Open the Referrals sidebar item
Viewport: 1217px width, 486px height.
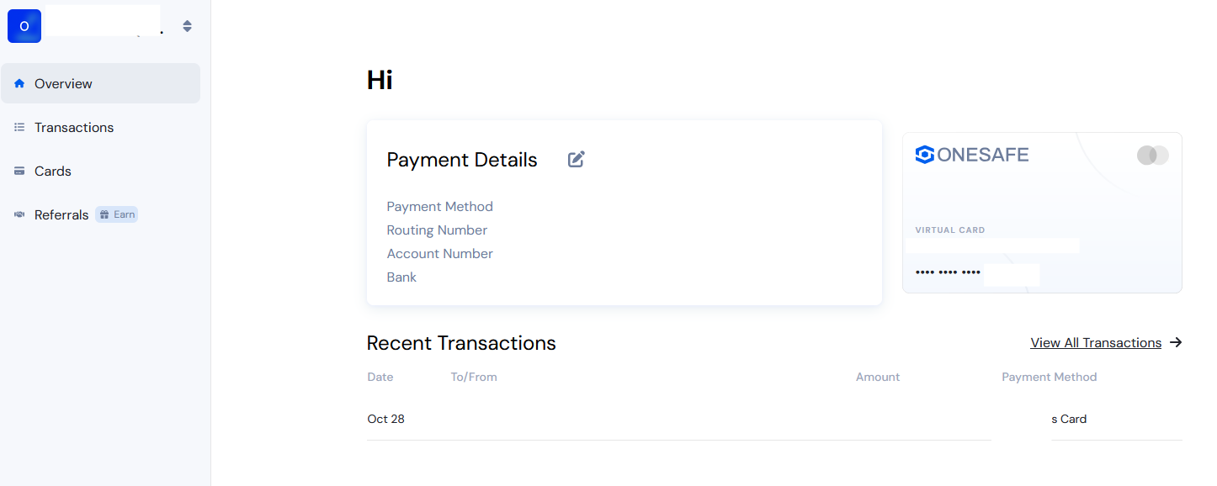tap(61, 214)
